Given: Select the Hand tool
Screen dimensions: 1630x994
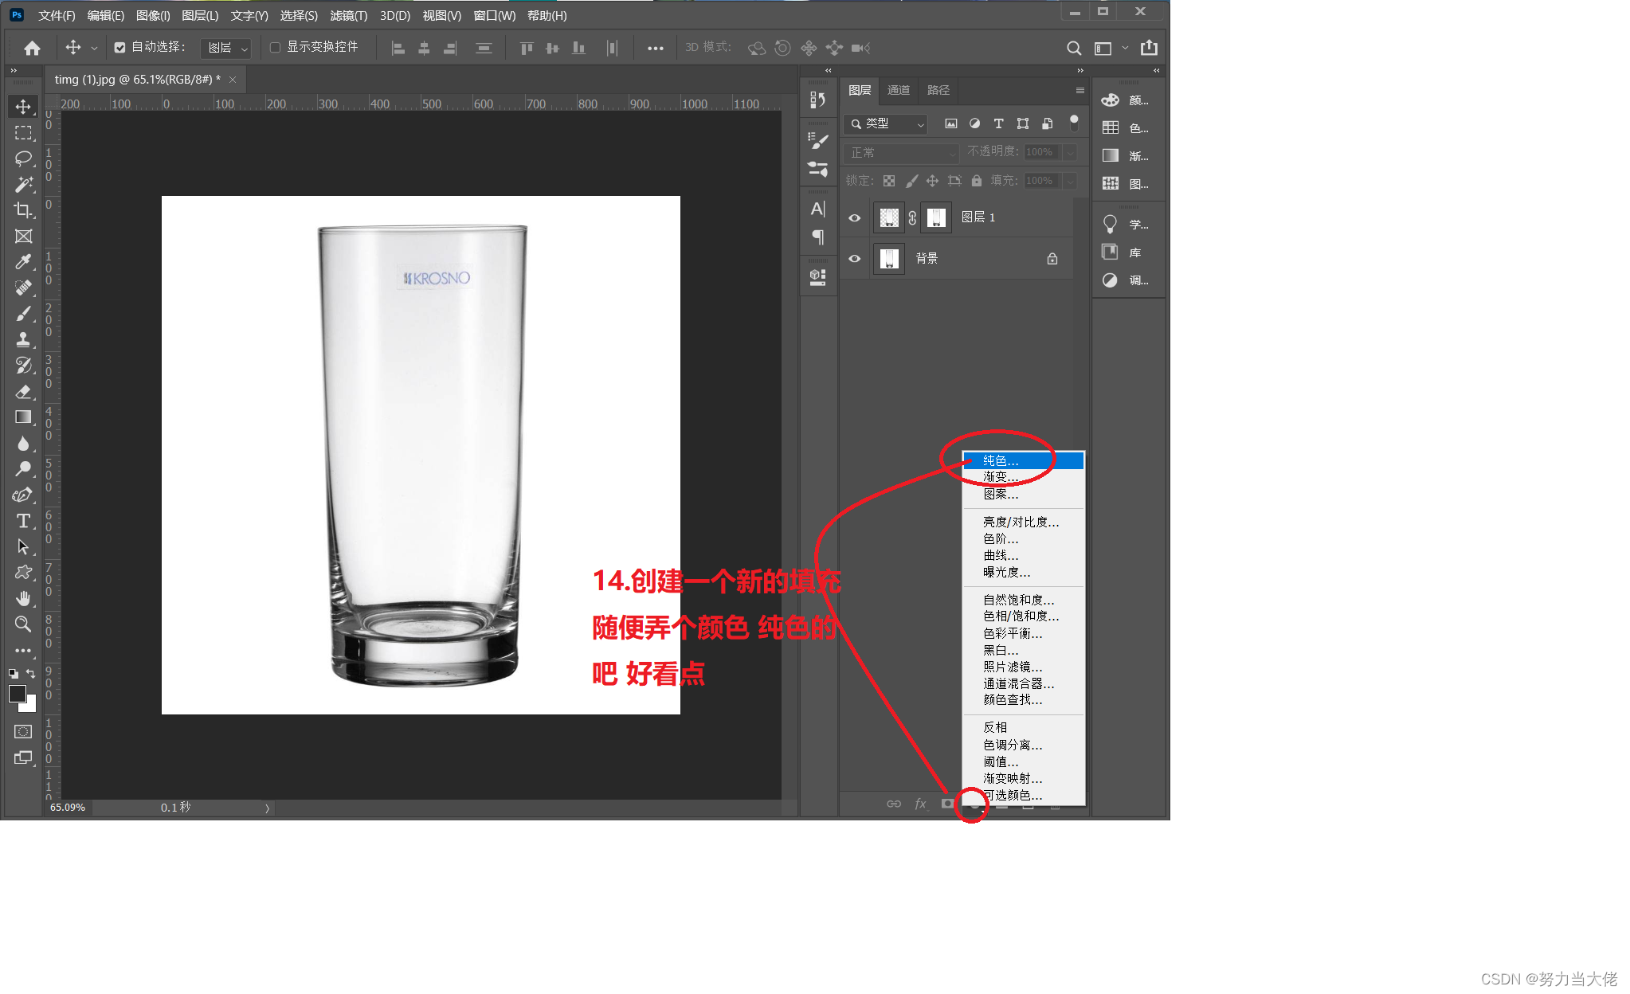Looking at the screenshot, I should pos(23,598).
